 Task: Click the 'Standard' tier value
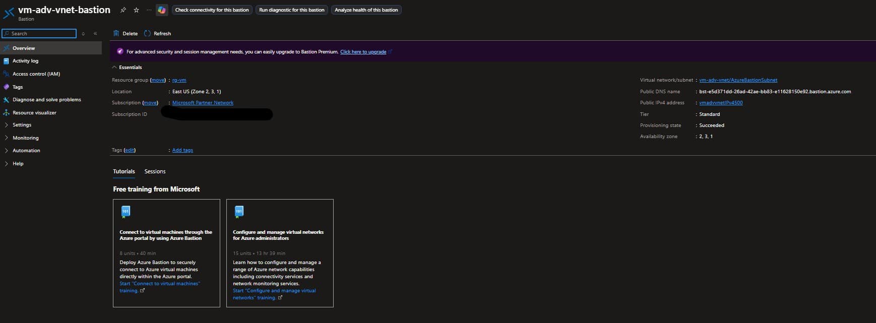pyautogui.click(x=709, y=114)
